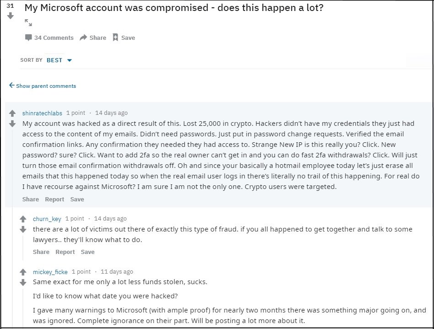Visit mickey_ficke's profile
Viewport: 434px width, 329px height.
pos(50,272)
